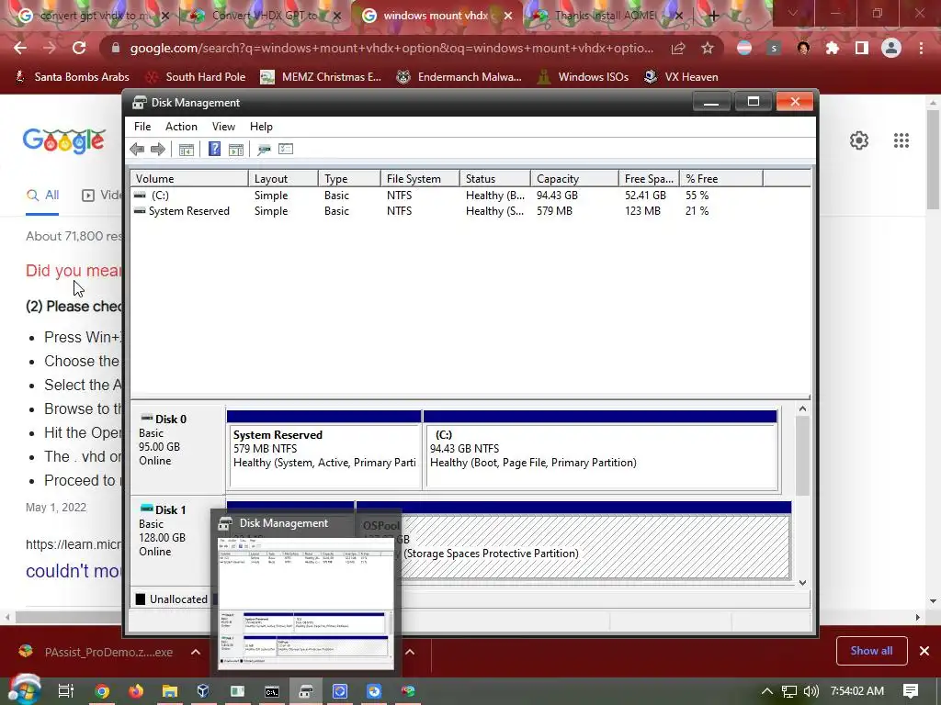
Task: Open the Action Center notification icon
Action: click(911, 691)
